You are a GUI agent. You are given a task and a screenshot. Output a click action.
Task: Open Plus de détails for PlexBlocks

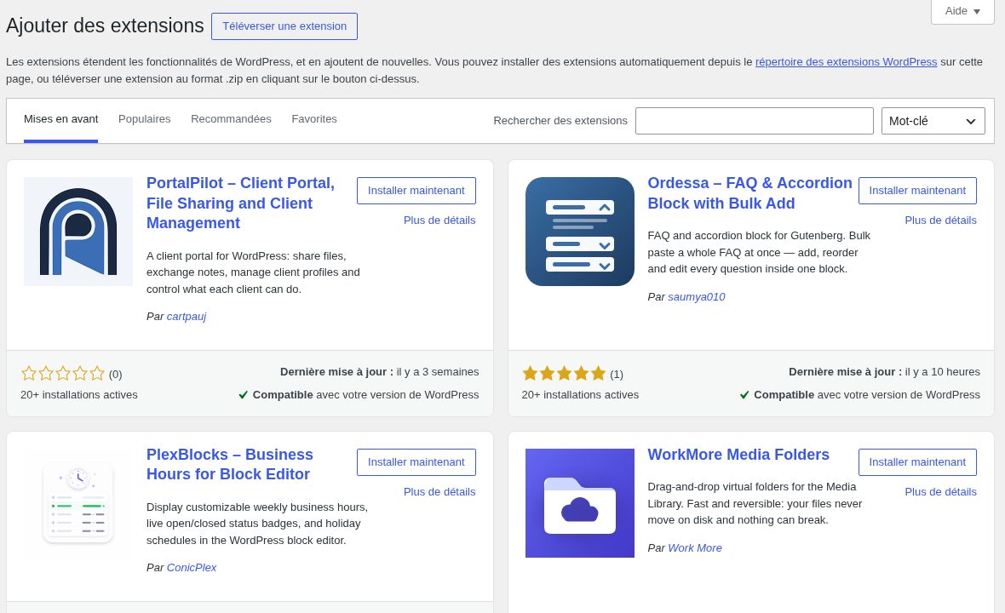click(x=439, y=492)
